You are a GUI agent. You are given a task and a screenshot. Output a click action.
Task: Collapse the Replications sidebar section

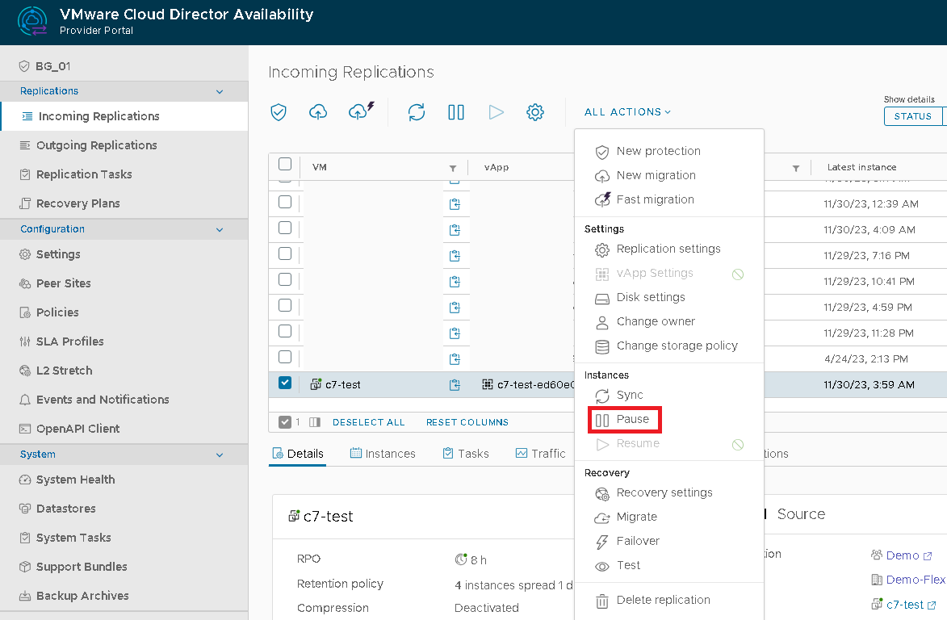coord(220,92)
